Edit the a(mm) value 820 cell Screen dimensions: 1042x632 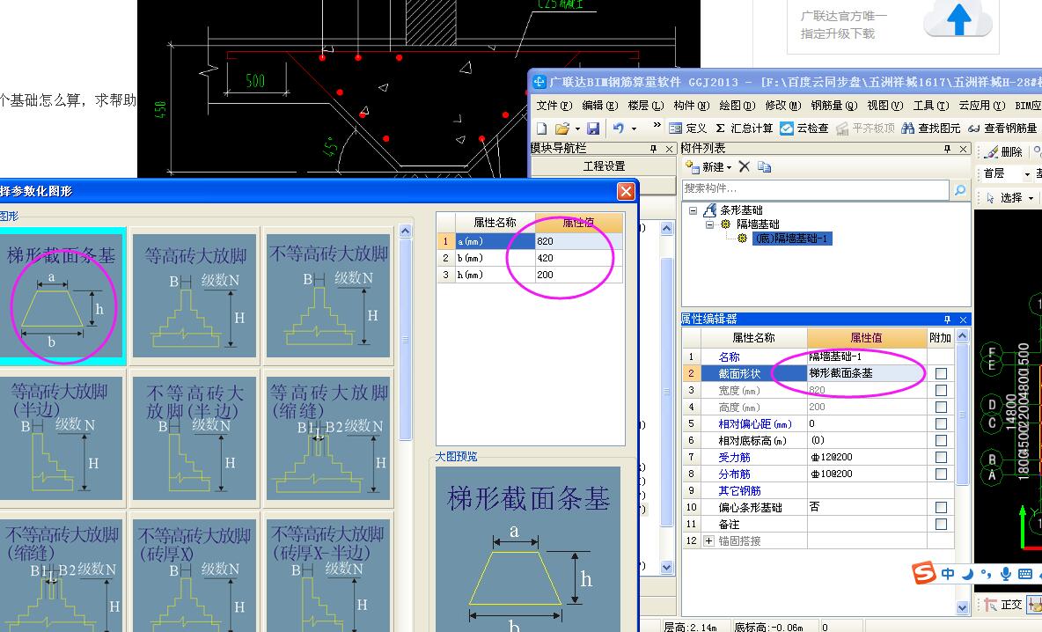point(578,241)
